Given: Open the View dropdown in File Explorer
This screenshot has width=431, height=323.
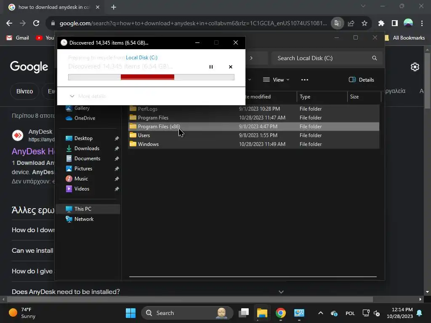Looking at the screenshot, I should tap(276, 80).
